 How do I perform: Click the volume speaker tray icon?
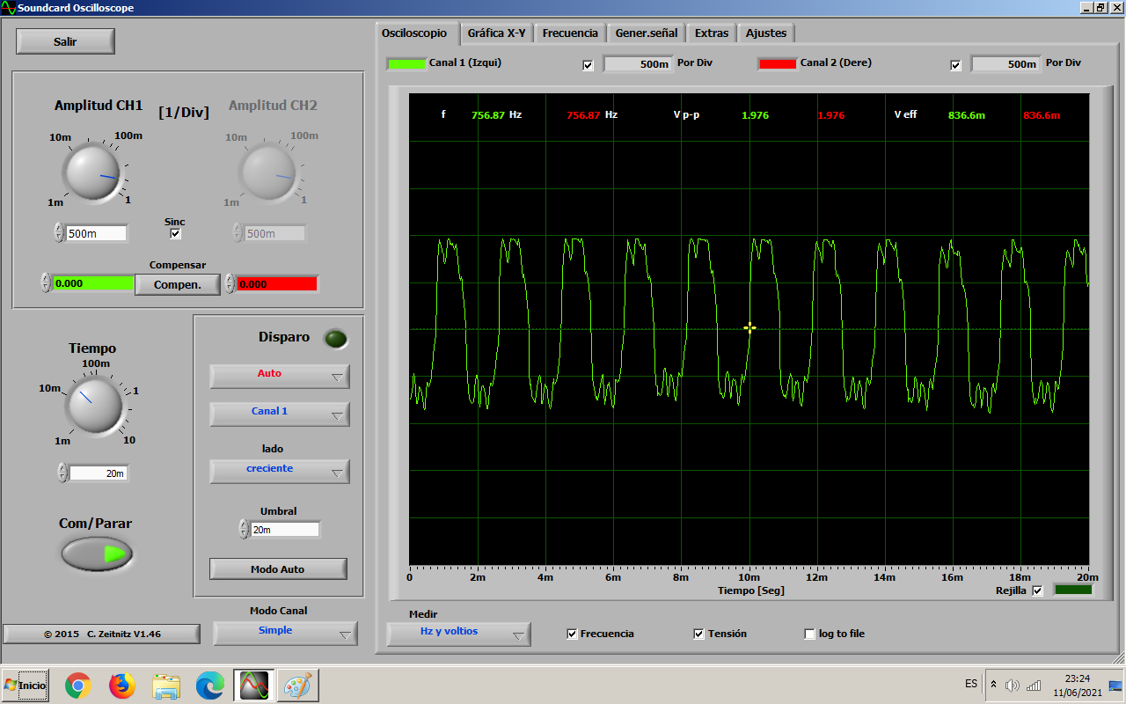(x=1013, y=685)
